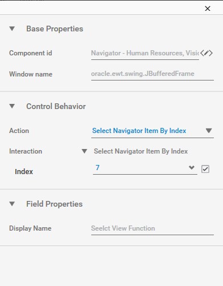Click the Control Behavior heading
223x286 pixels.
[56, 106]
